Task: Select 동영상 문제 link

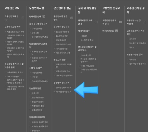Action: pos(36,130)
